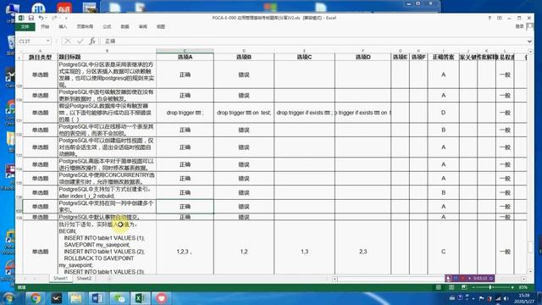542x305 pixels.
Task: Switch to the 数据 (Data) ribbon tab
Action: (x=124, y=26)
